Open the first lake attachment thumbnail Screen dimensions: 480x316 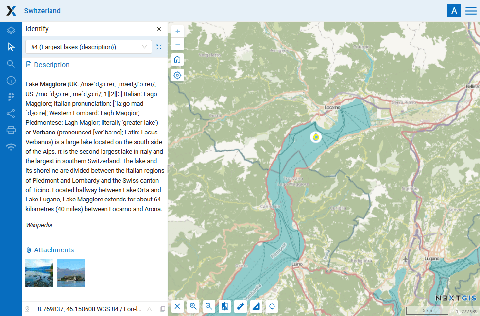(39, 273)
